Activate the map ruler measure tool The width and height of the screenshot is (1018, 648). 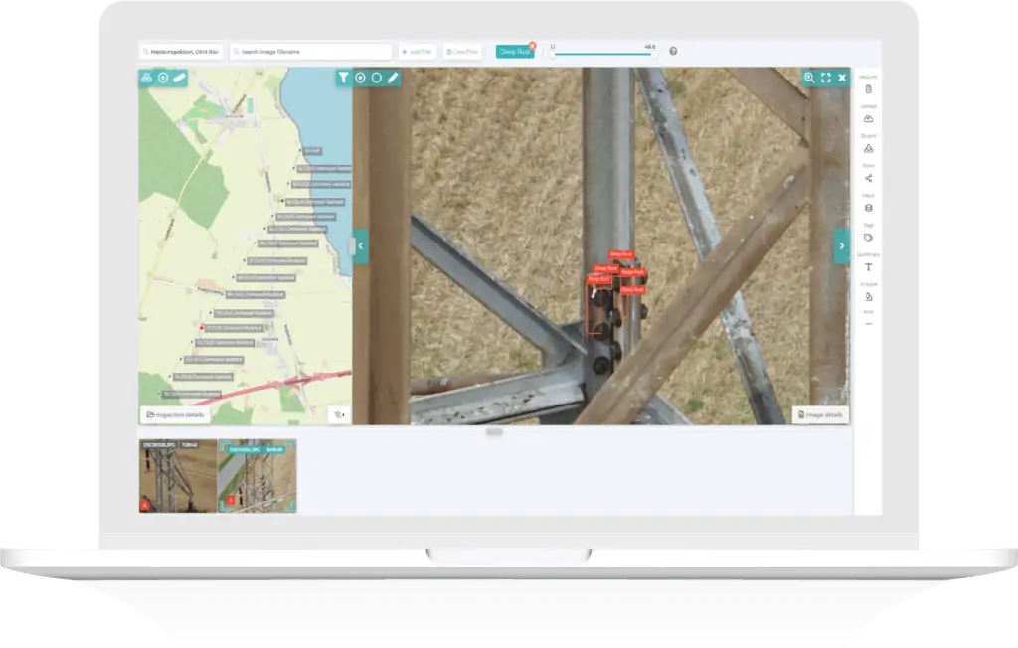point(179,78)
